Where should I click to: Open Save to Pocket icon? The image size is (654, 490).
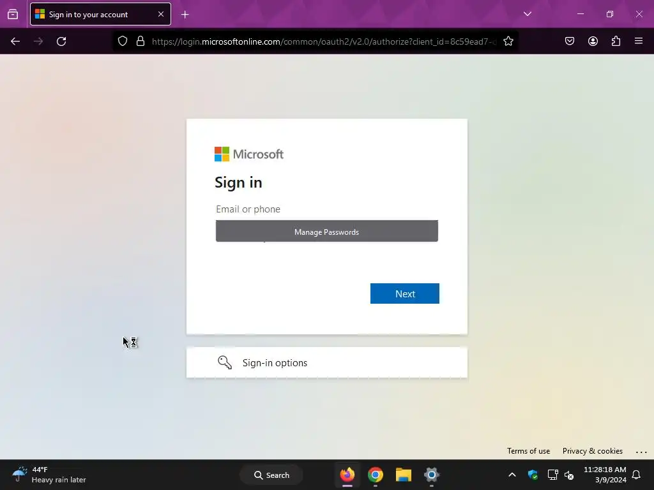(569, 41)
